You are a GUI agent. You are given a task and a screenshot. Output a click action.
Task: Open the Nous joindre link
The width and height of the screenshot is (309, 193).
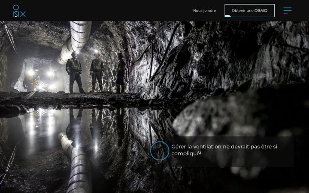point(204,11)
